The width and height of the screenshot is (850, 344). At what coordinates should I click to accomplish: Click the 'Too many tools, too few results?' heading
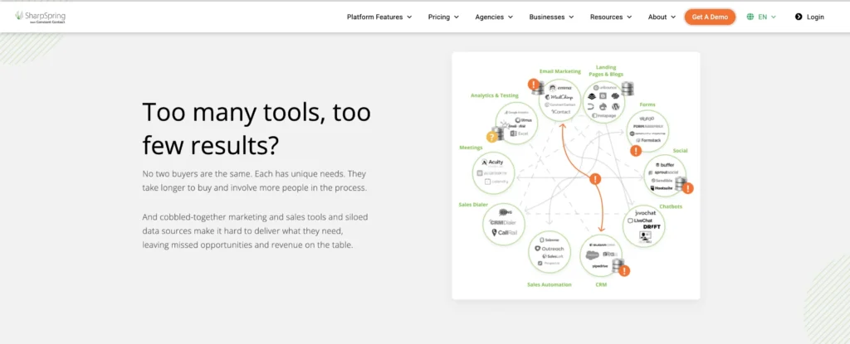tap(256, 128)
